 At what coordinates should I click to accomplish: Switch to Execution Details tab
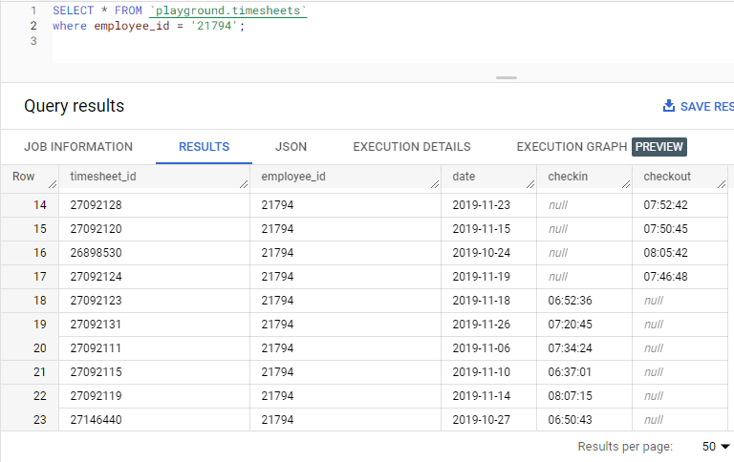click(412, 147)
